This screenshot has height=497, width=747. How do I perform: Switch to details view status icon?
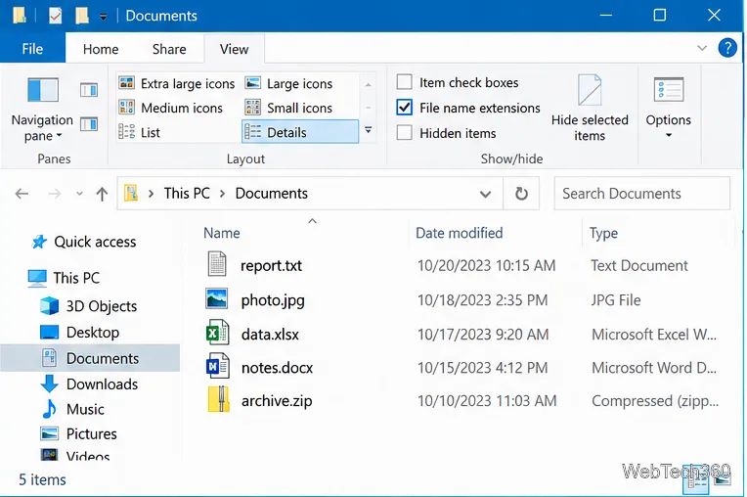point(696,480)
